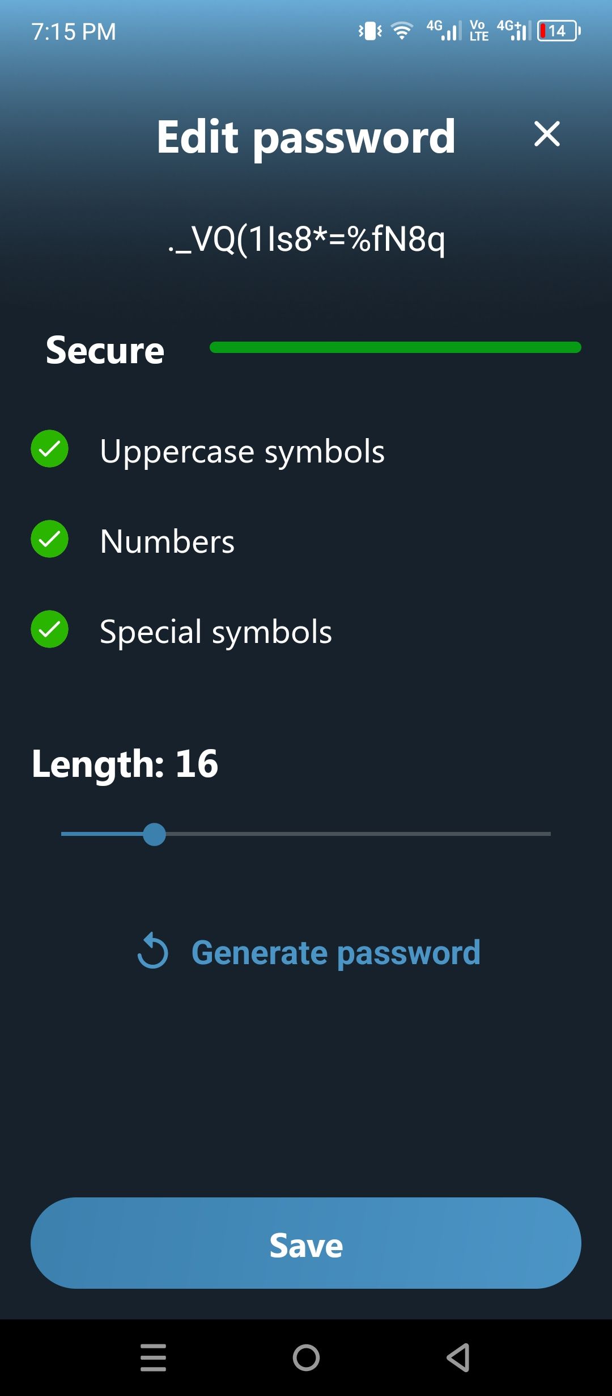The width and height of the screenshot is (612, 1396).
Task: Tap the vibrate mode status icon
Action: [370, 31]
